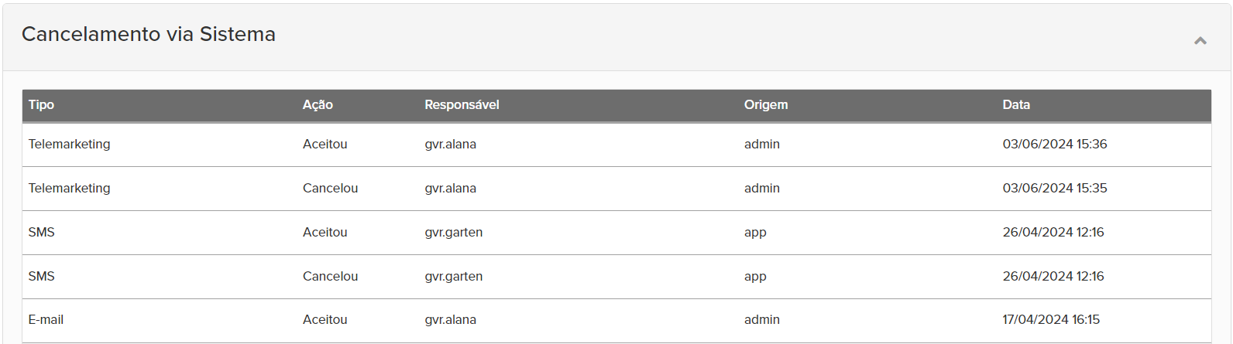Click the Responsável column header

[x=462, y=104]
